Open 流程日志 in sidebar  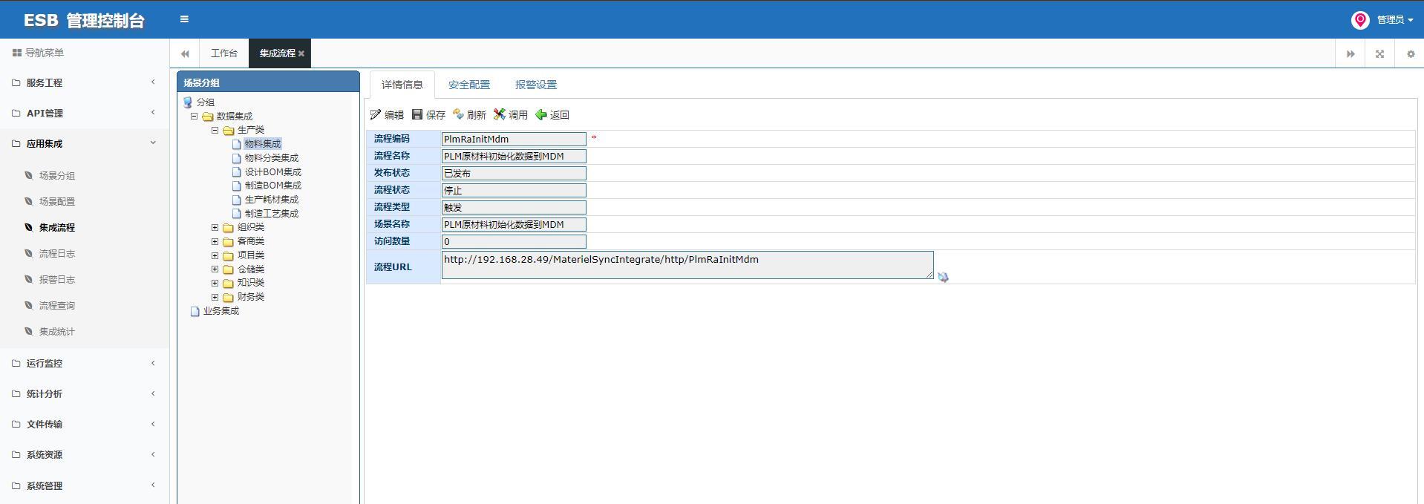point(57,254)
